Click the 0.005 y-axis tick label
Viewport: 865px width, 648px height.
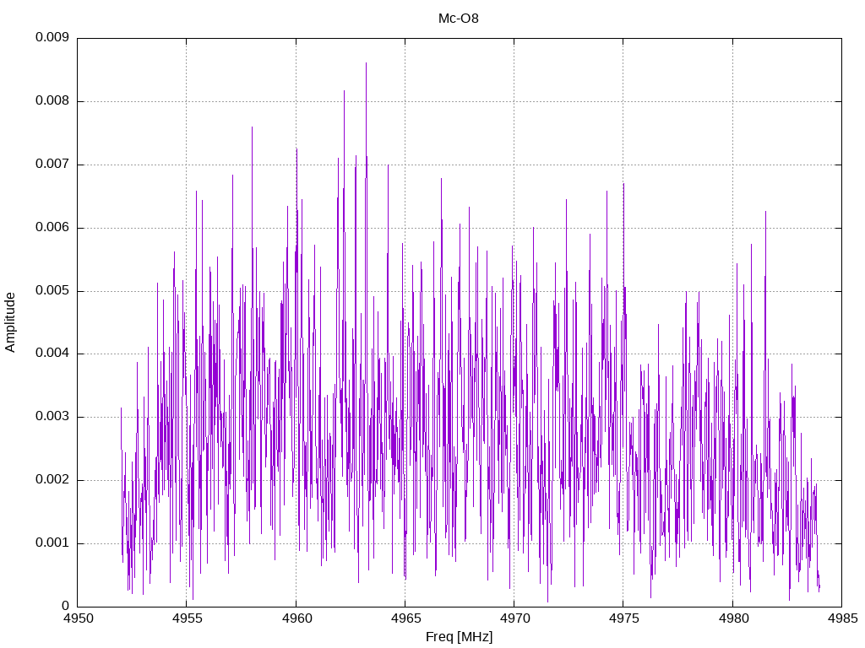52,290
